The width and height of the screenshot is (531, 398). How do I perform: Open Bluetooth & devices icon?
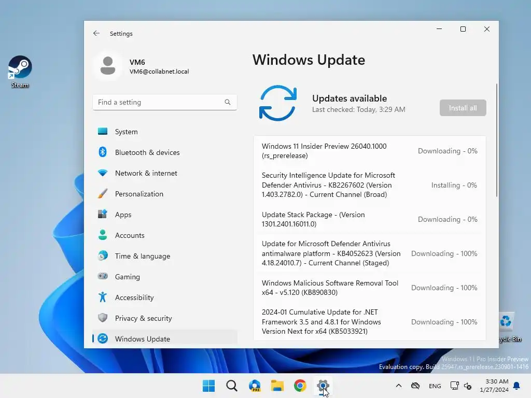pyautogui.click(x=103, y=152)
